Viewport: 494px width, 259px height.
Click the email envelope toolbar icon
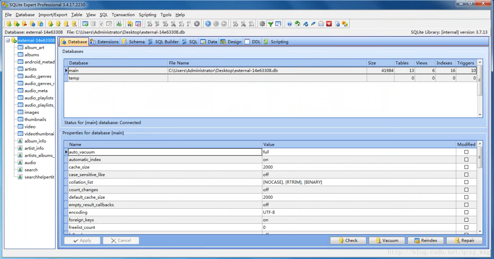point(321,24)
